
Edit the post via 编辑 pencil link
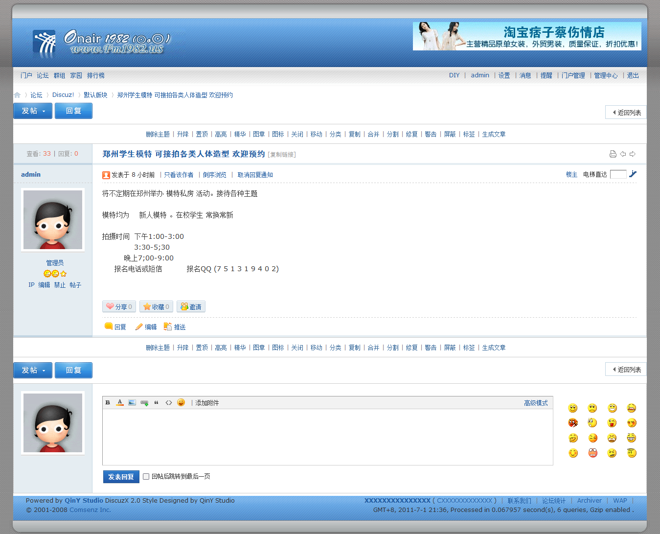coord(146,327)
